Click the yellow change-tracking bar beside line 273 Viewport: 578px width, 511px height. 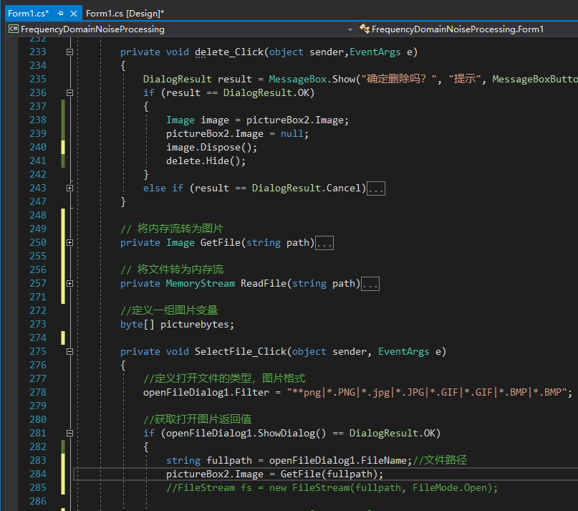62,338
